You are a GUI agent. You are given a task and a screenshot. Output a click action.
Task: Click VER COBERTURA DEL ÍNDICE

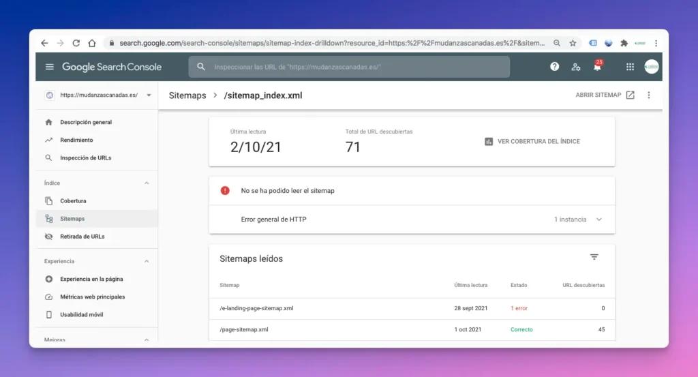point(532,142)
